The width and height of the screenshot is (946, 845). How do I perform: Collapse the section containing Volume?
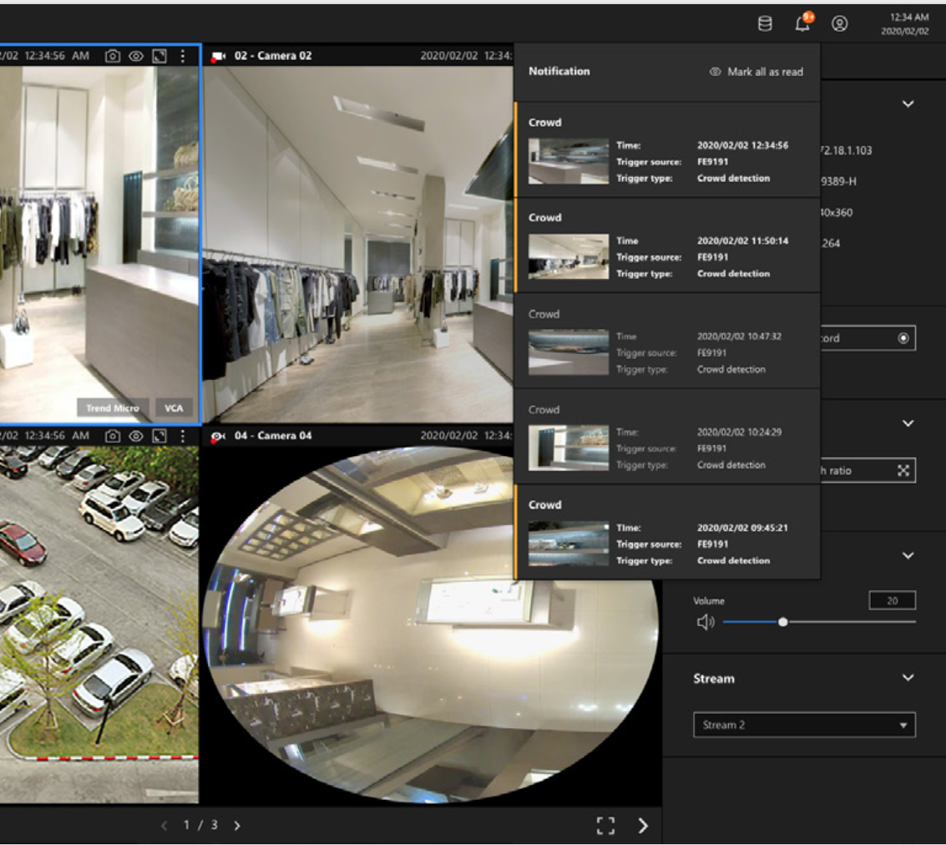[x=908, y=556]
